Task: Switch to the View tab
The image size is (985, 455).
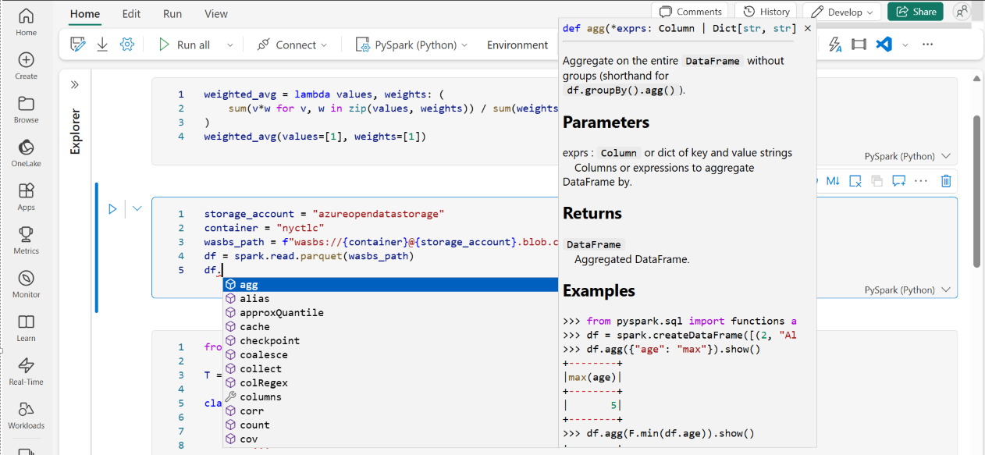Action: [216, 13]
